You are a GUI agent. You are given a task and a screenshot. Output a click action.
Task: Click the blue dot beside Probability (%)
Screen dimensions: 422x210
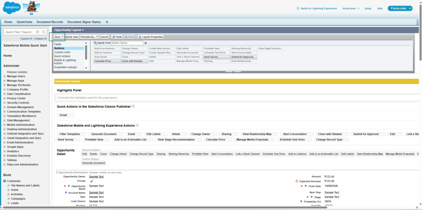[301, 201]
